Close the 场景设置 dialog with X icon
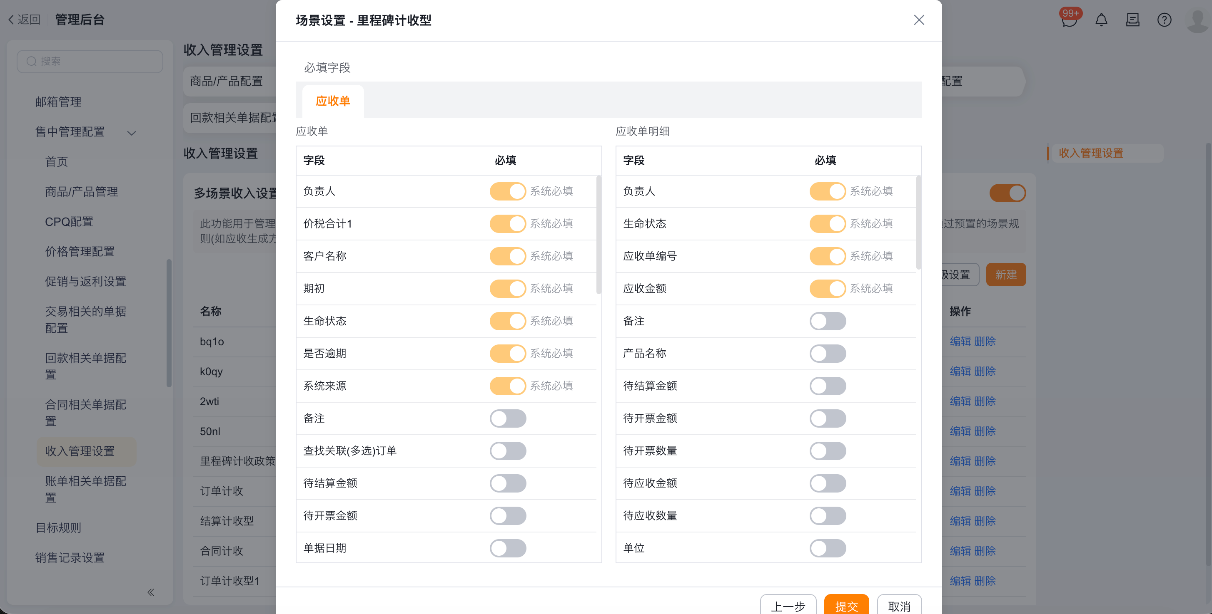The image size is (1212, 614). point(918,20)
